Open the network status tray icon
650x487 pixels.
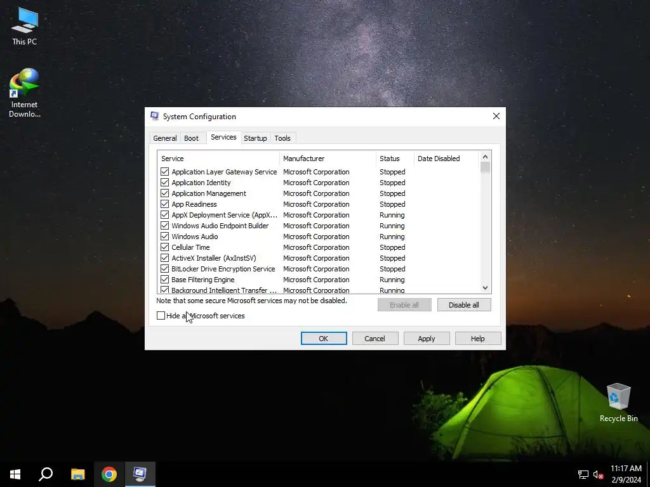(x=583, y=474)
